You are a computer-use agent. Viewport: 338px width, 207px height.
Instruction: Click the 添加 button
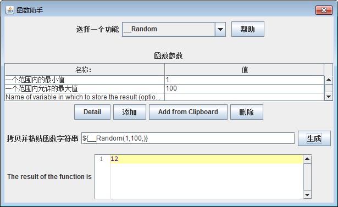click(130, 112)
